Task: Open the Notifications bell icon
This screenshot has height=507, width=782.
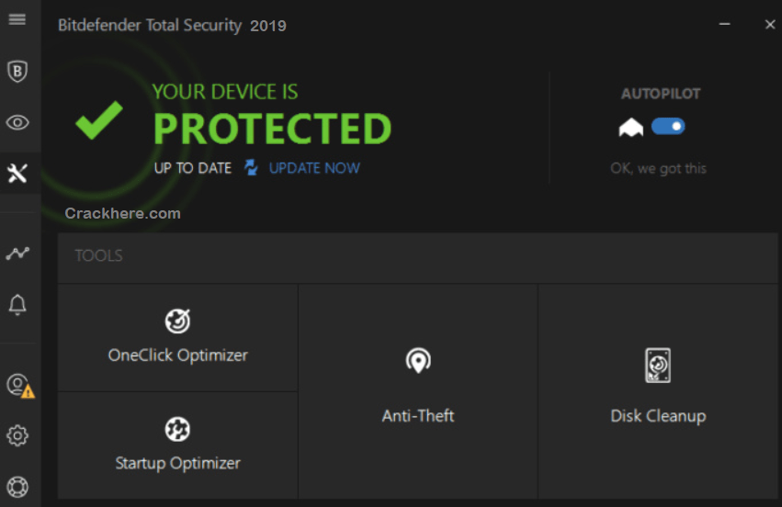Action: coord(17,305)
